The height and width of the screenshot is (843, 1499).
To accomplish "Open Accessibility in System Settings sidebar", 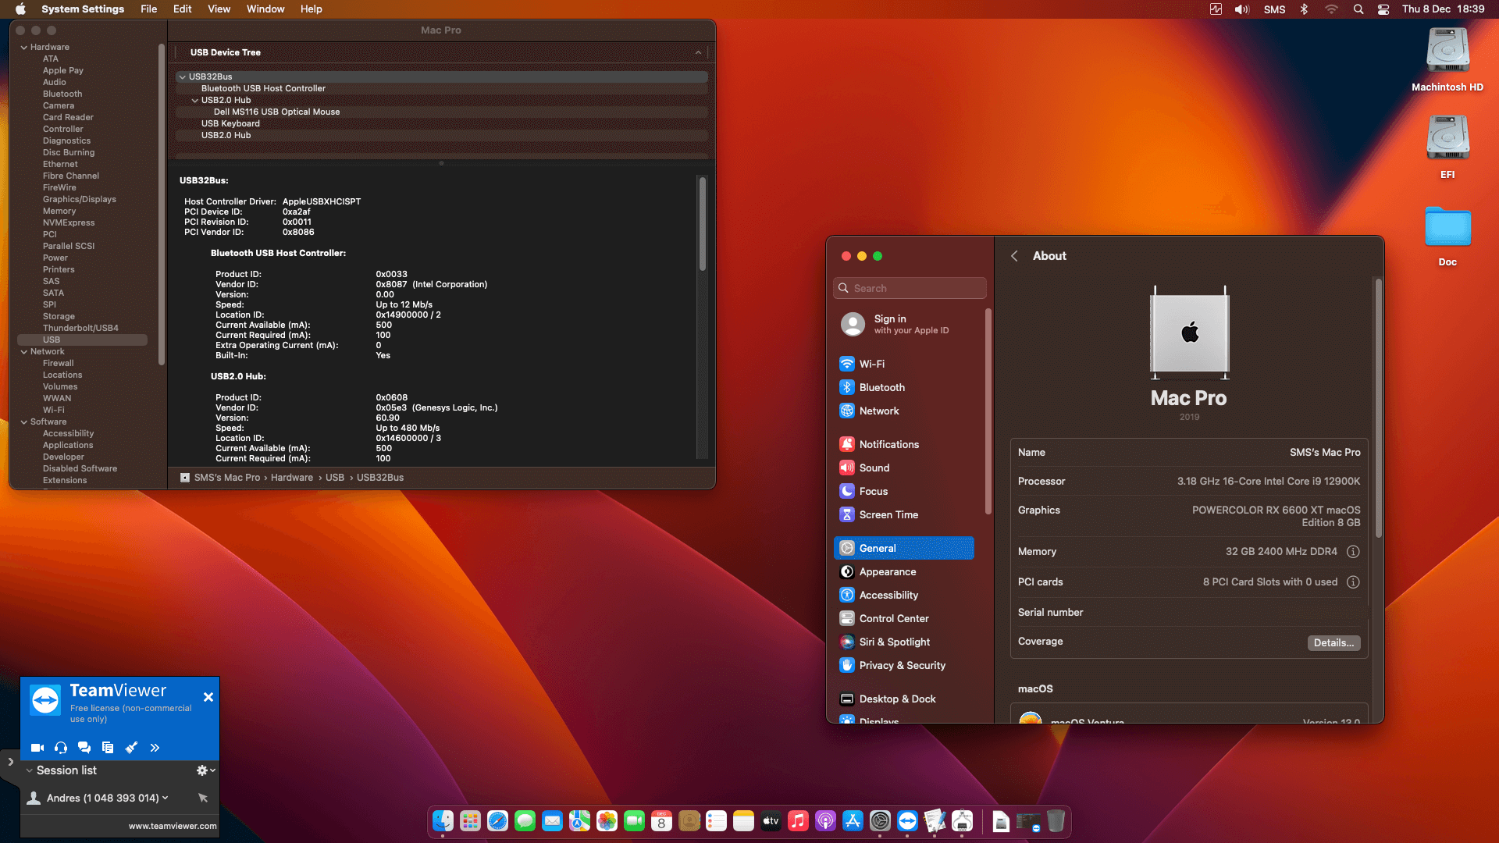I will [904, 596].
